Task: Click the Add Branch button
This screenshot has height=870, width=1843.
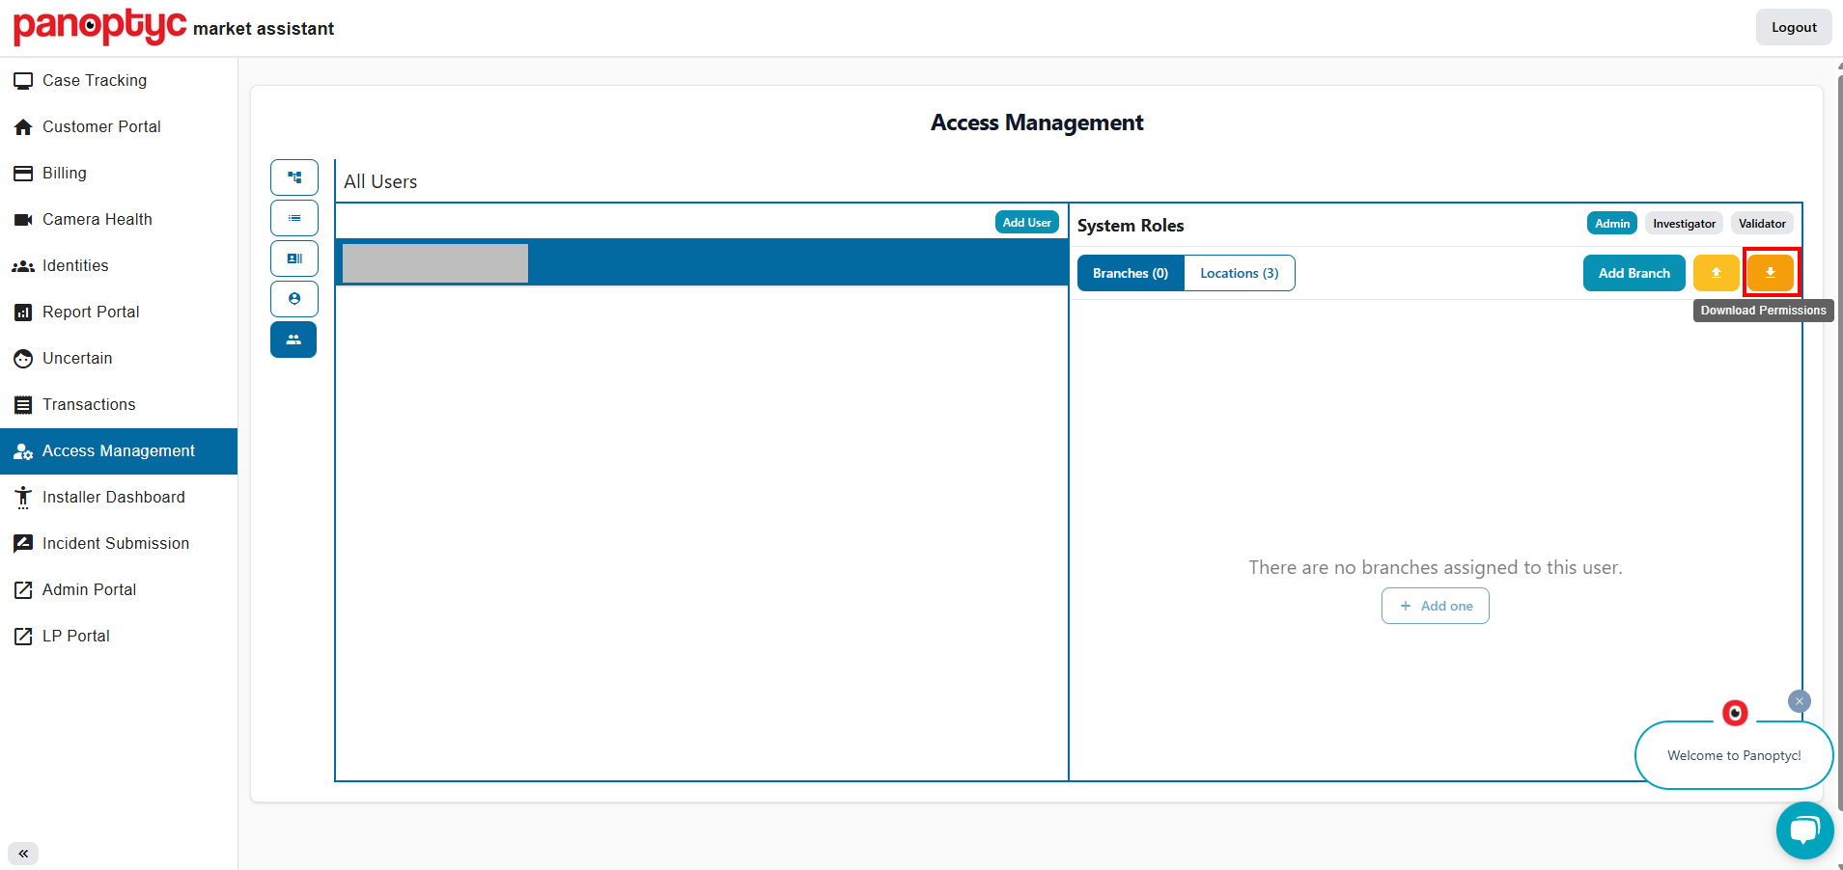Action: [x=1633, y=272]
